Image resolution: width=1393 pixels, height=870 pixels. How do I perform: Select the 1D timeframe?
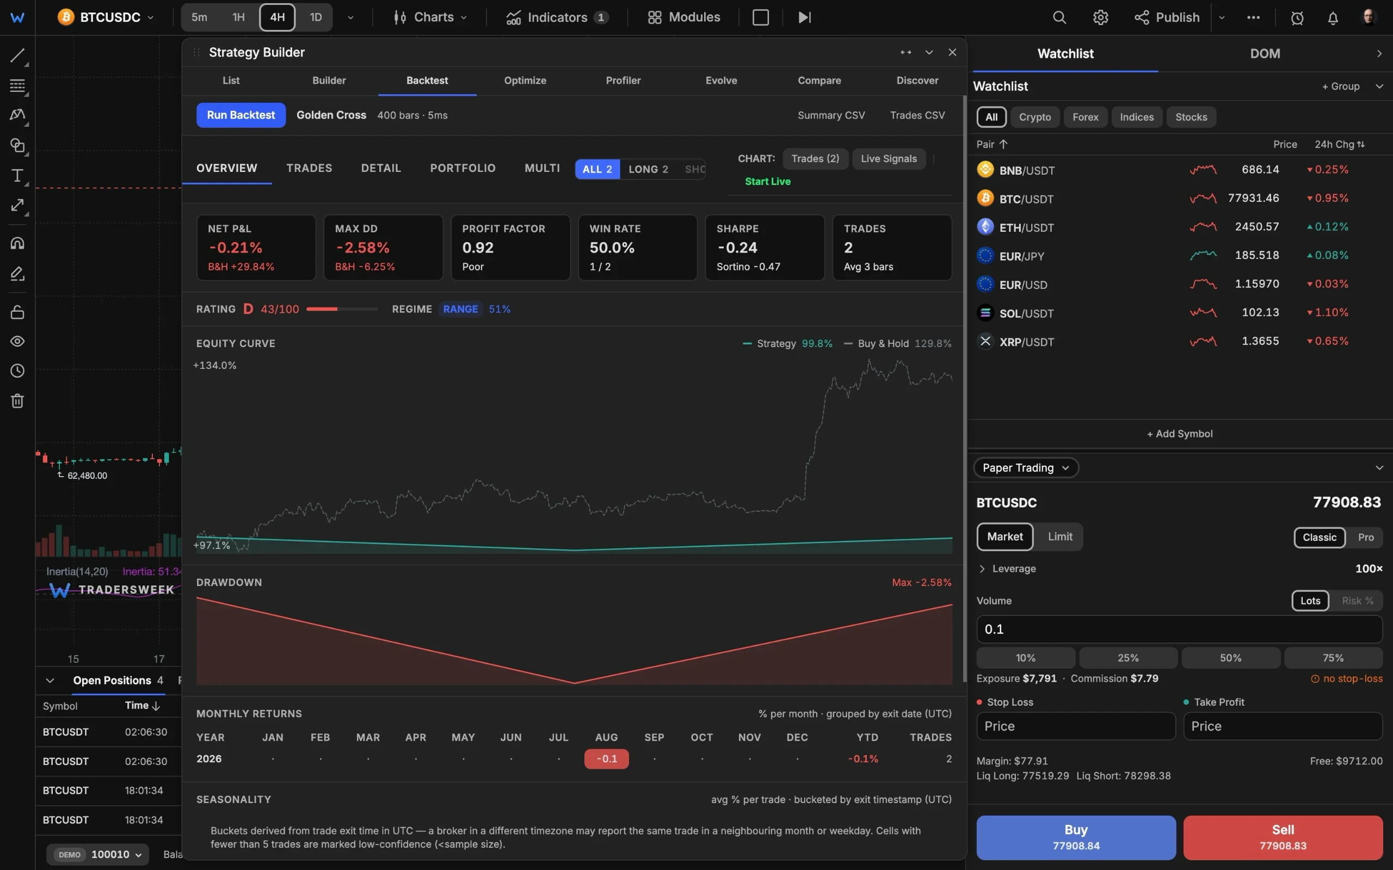pos(316,17)
